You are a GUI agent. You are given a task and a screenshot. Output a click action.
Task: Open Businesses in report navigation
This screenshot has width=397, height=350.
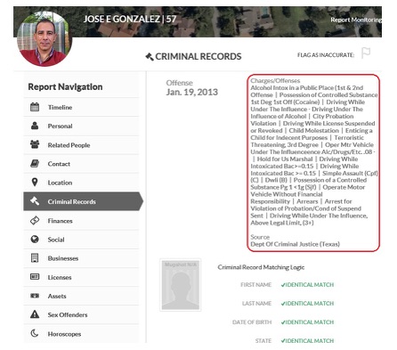click(81, 258)
